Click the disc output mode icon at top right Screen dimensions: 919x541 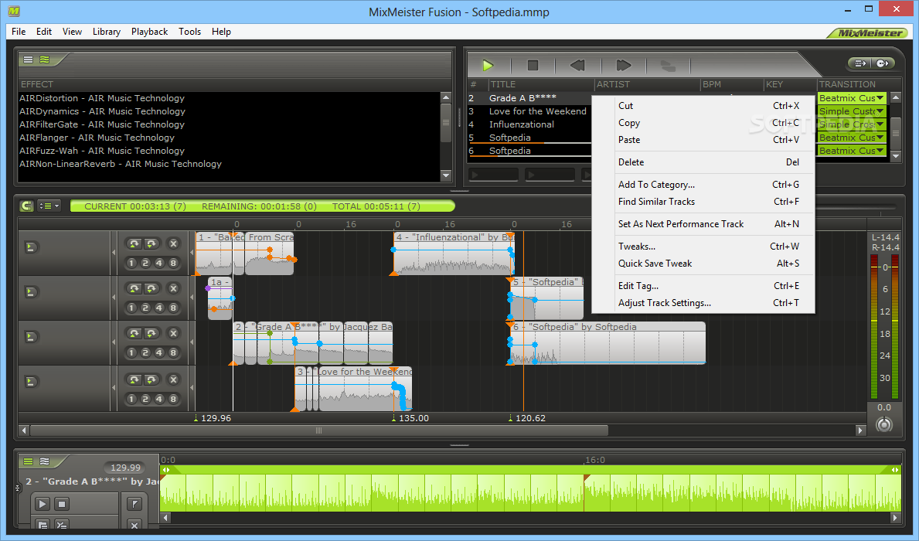click(883, 63)
